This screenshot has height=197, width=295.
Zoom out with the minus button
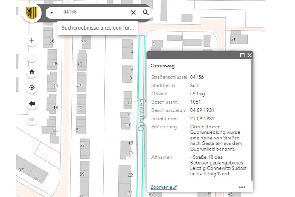coord(32,56)
